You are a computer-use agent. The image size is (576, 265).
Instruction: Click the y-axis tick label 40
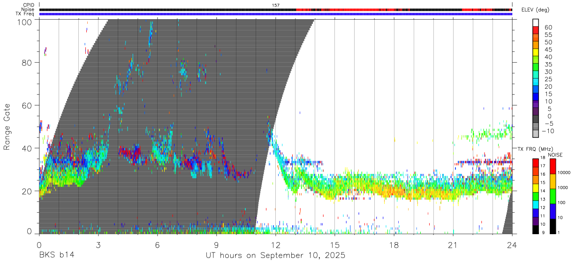tap(27, 148)
